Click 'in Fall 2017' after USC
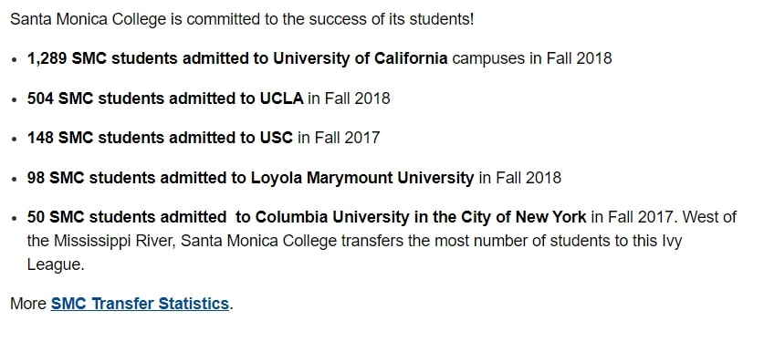This screenshot has width=764, height=342. [339, 138]
